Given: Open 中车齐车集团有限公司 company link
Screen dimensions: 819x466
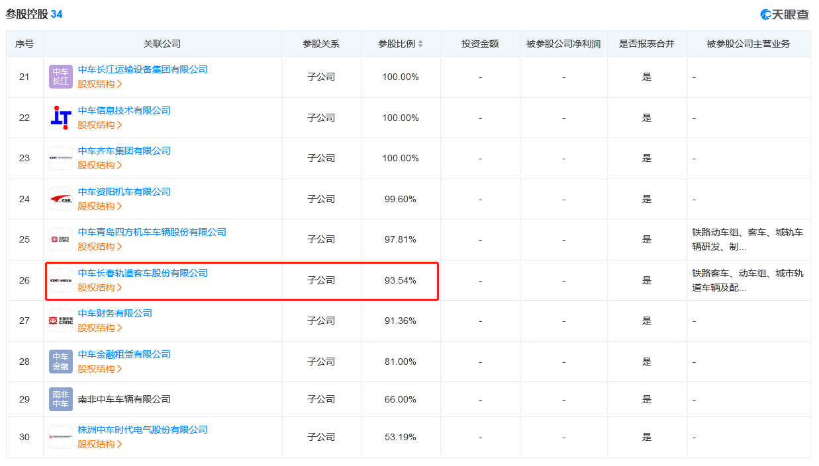Looking at the screenshot, I should pos(124,151).
